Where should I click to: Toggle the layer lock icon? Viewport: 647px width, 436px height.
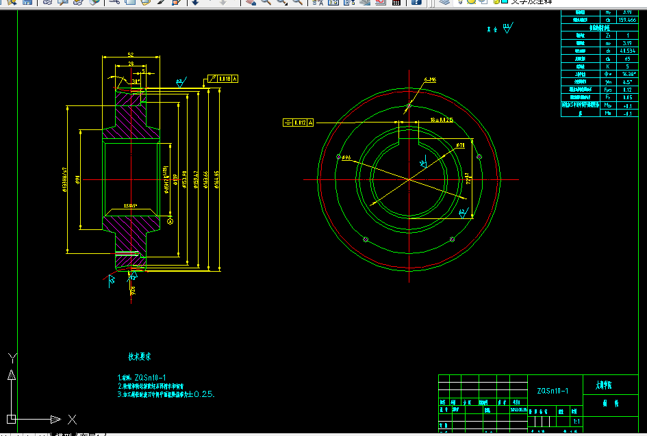pos(496,1)
